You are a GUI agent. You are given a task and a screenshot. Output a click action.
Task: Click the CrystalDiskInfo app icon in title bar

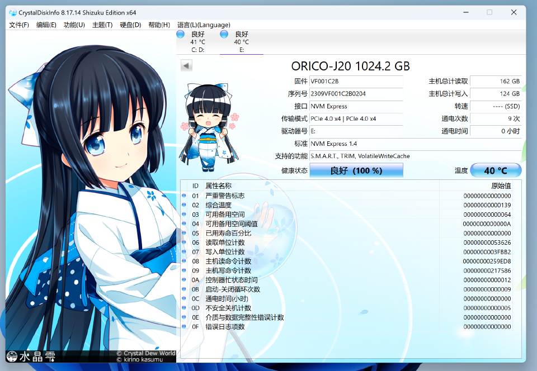pos(13,13)
